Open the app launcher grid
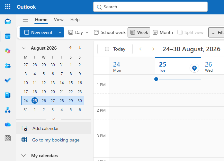224x161 pixels. 8,7
